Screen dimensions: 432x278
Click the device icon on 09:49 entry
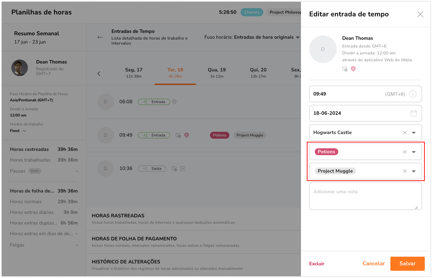[178, 136]
